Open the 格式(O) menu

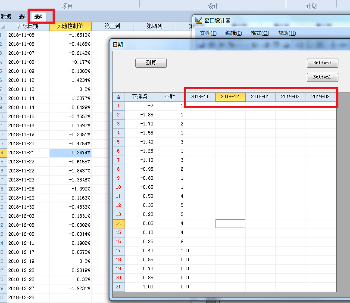coord(260,33)
